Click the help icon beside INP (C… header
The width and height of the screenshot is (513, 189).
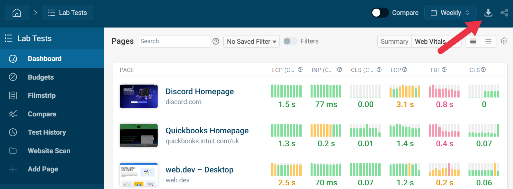point(339,70)
